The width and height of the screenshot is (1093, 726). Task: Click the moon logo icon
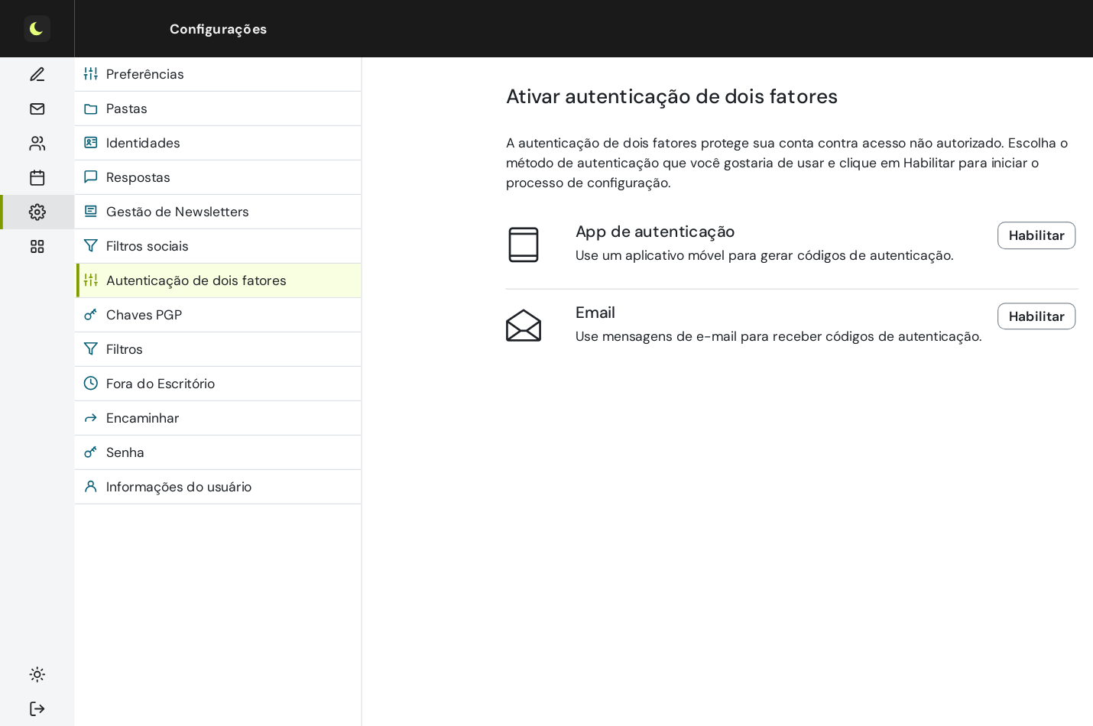click(x=37, y=29)
